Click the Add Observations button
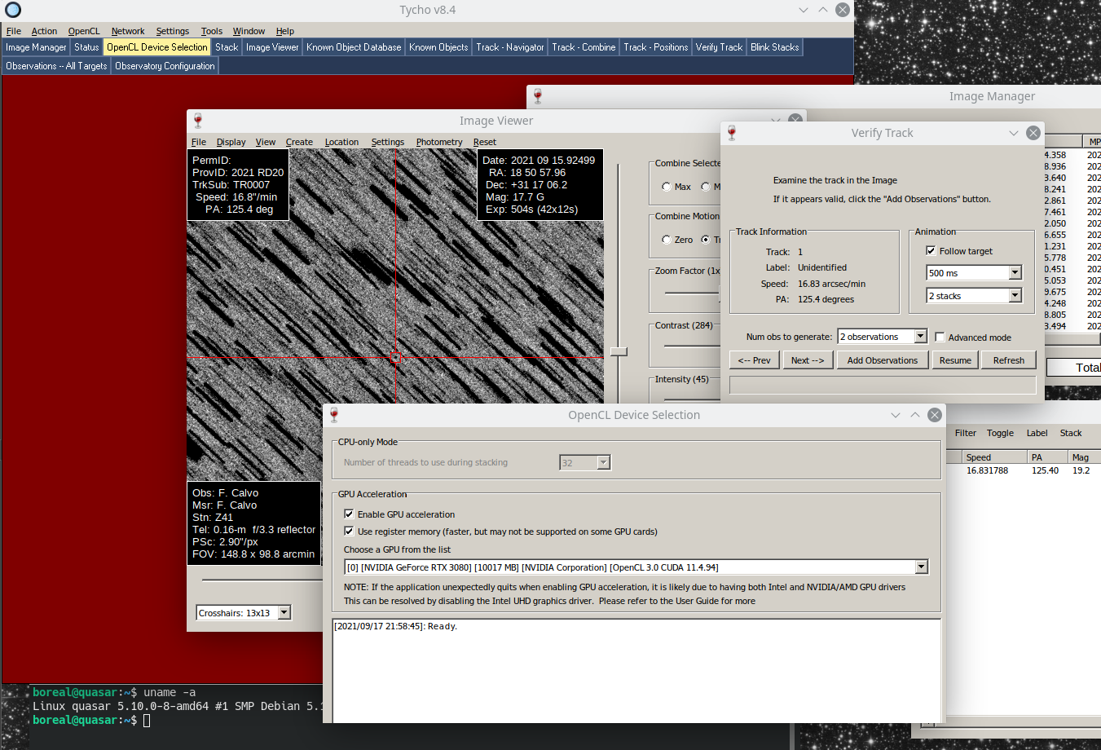1101x750 pixels. point(883,360)
